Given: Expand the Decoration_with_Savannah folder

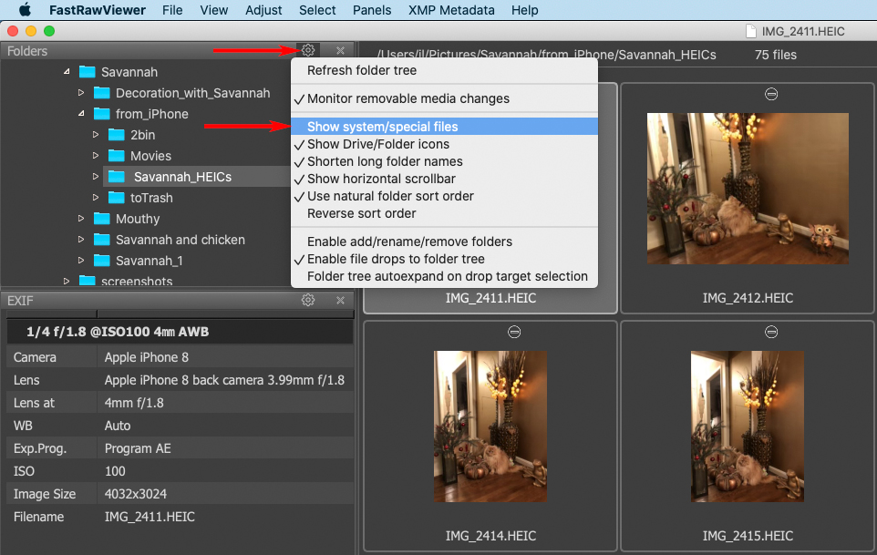Looking at the screenshot, I should [x=81, y=93].
